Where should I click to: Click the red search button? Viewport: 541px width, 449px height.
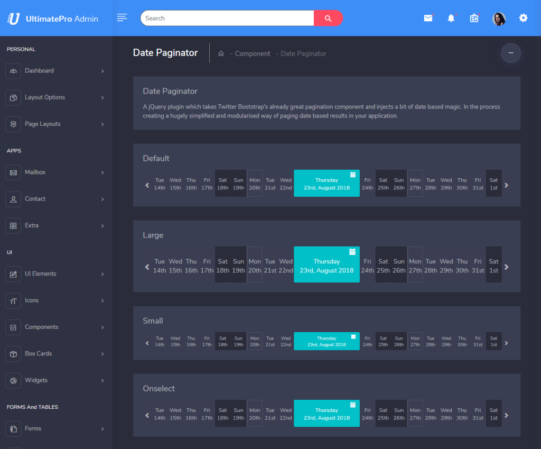[x=328, y=19]
